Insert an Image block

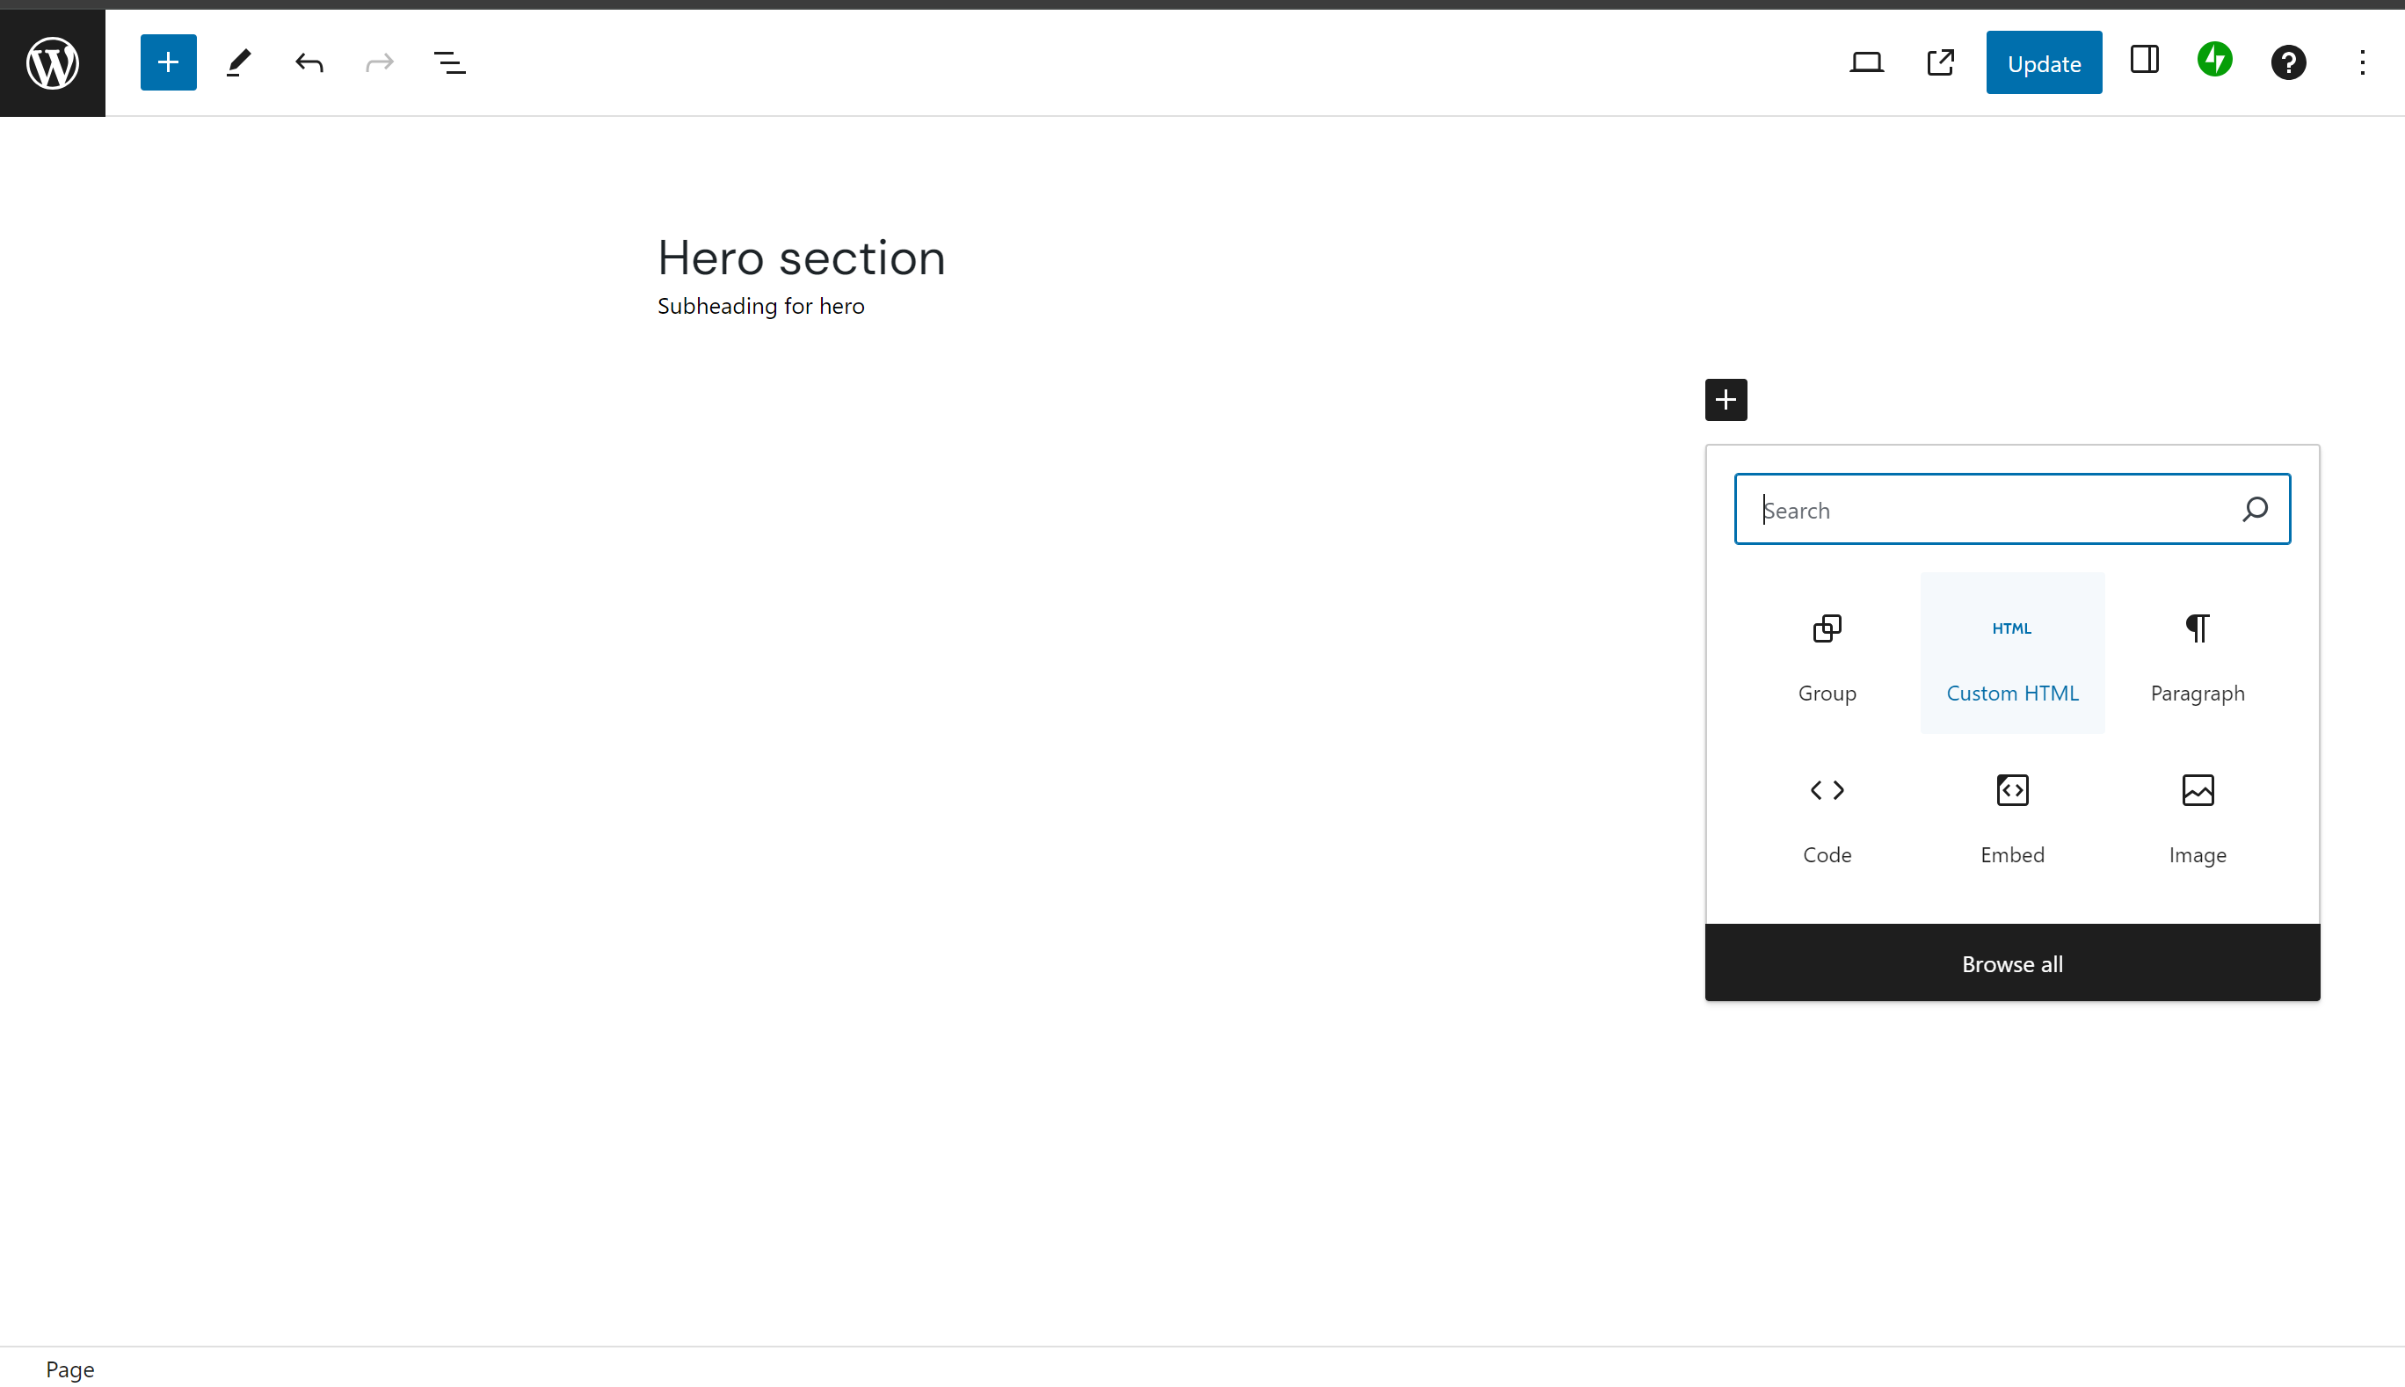pyautogui.click(x=2196, y=817)
